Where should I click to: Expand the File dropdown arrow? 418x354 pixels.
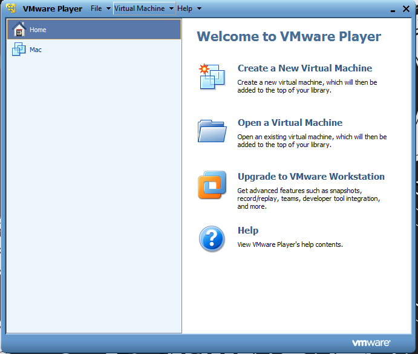(x=108, y=8)
